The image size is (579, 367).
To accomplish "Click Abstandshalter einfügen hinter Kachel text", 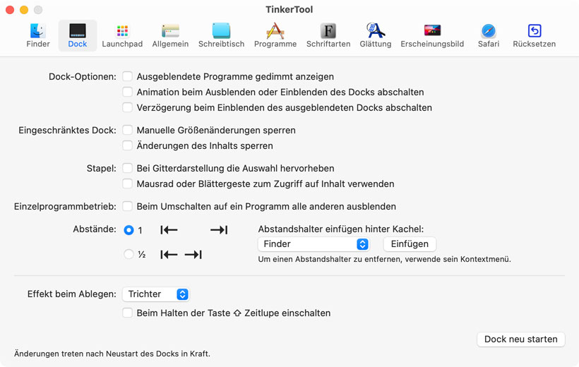I will [341, 229].
